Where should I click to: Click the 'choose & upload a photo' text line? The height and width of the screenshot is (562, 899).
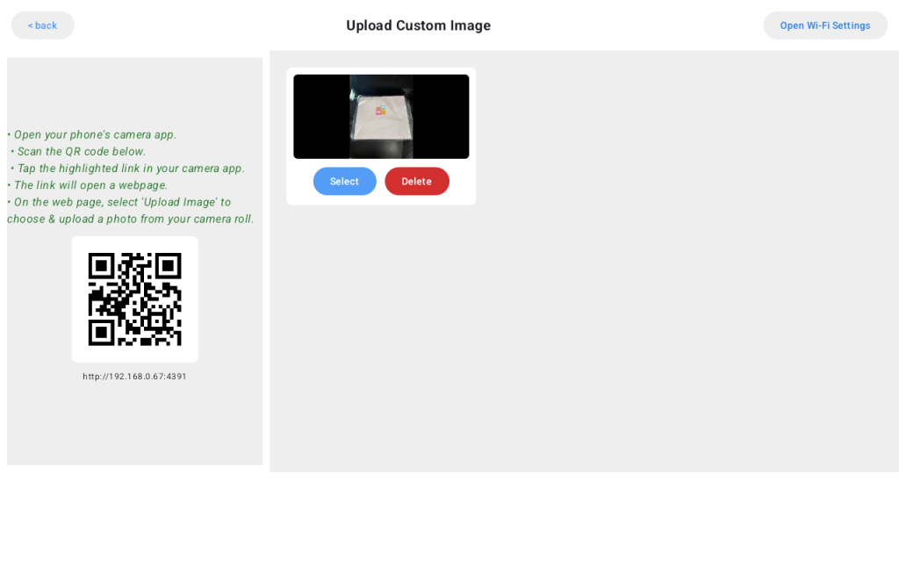131,219
